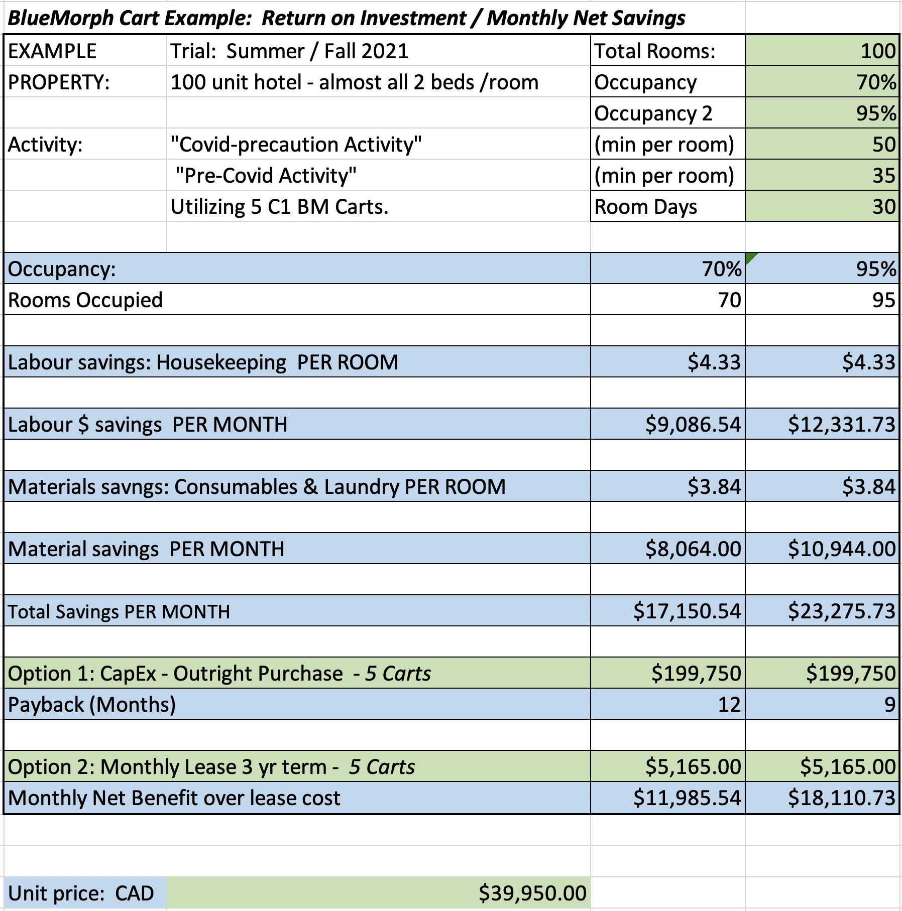Click Payback value 9
Viewport: 902px width, 911px height.
pyautogui.click(x=822, y=704)
